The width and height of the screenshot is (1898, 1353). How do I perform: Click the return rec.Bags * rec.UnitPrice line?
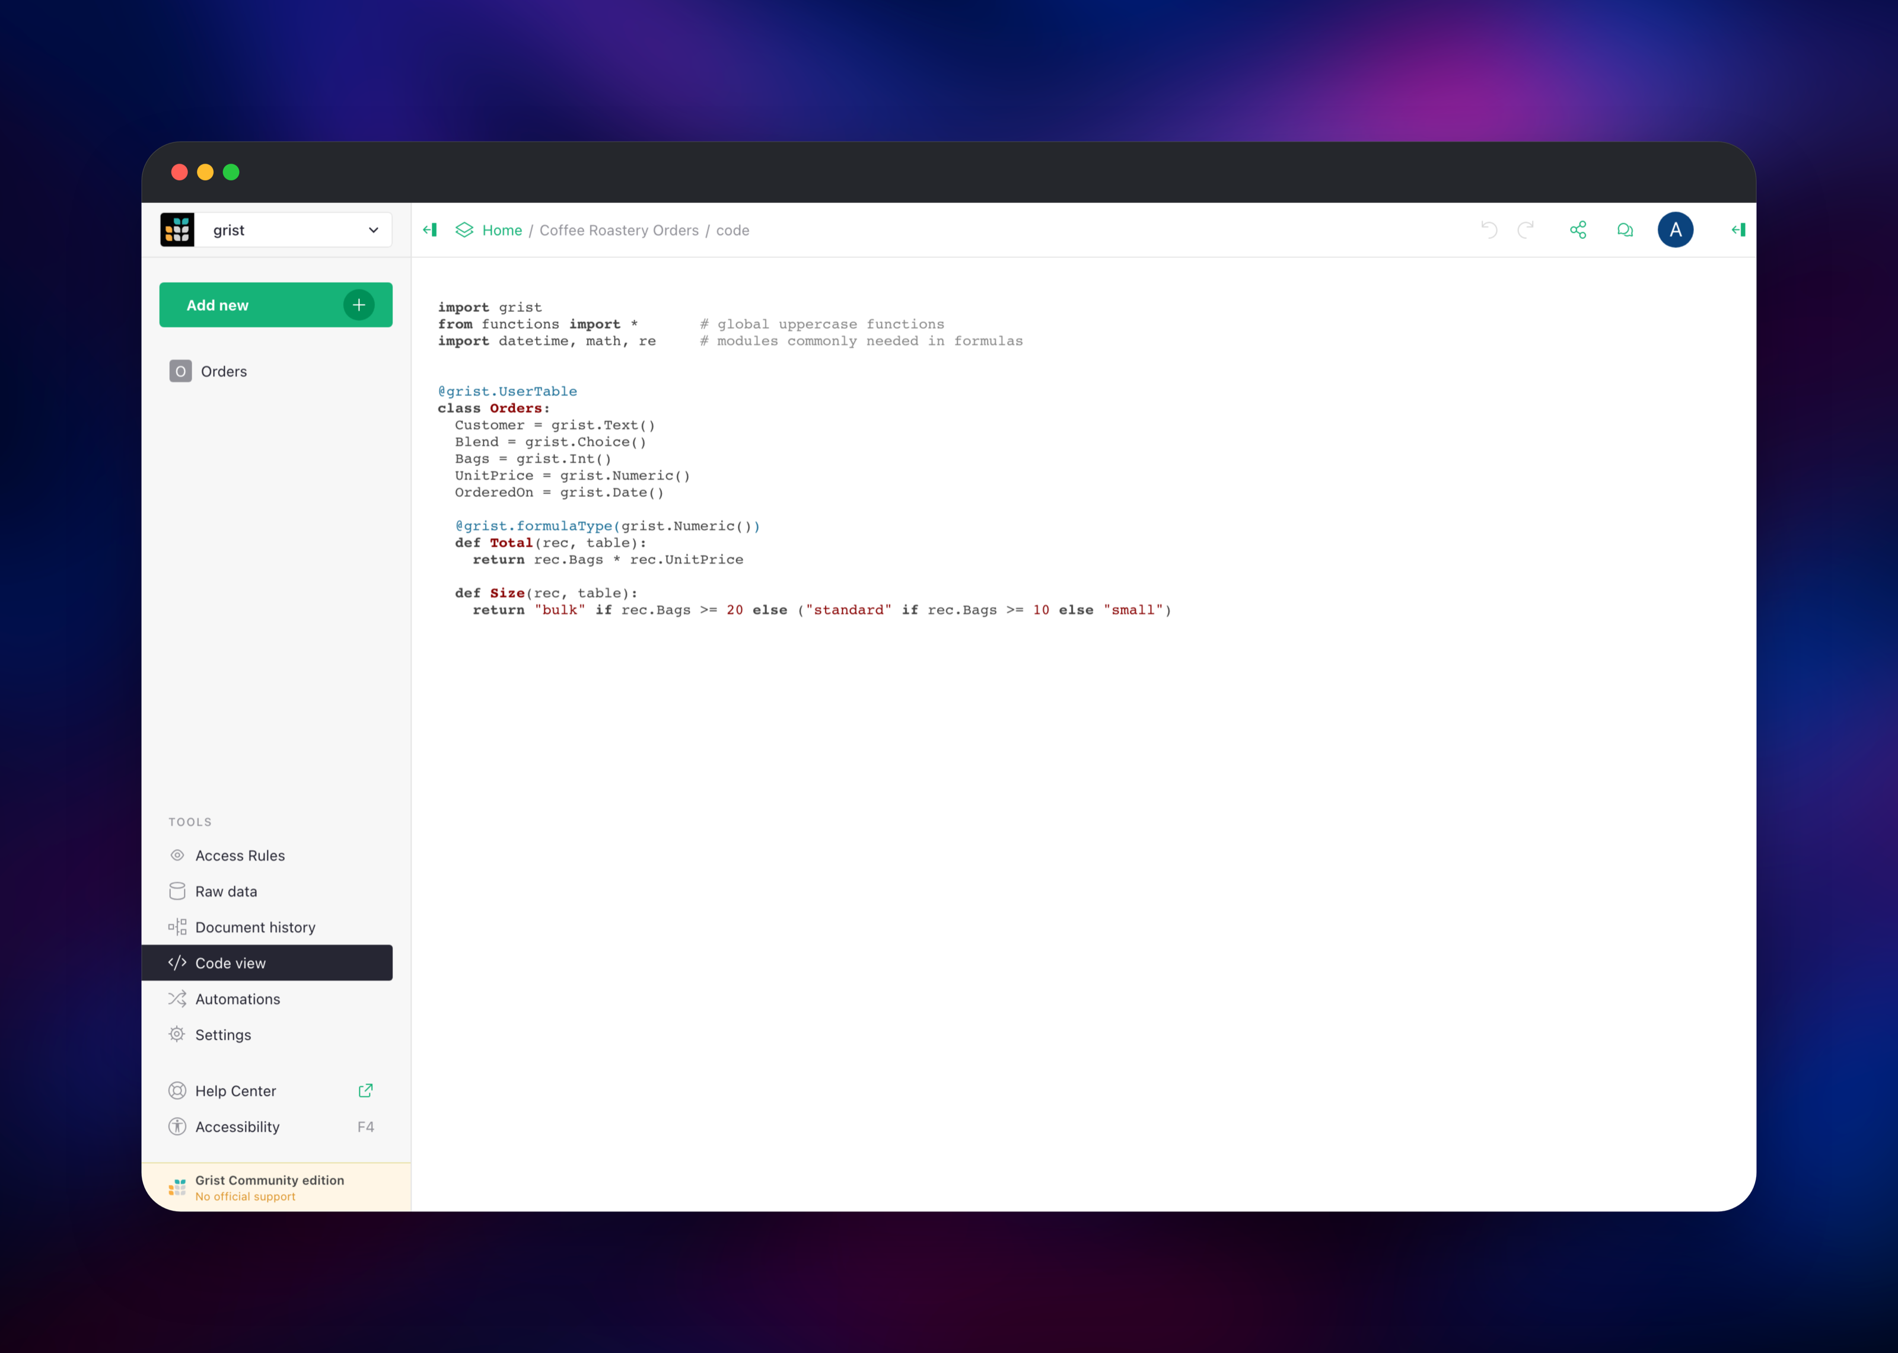click(x=608, y=560)
